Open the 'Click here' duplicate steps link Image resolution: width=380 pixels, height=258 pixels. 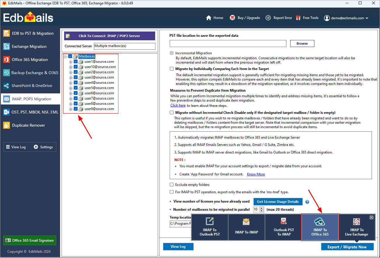178,105
